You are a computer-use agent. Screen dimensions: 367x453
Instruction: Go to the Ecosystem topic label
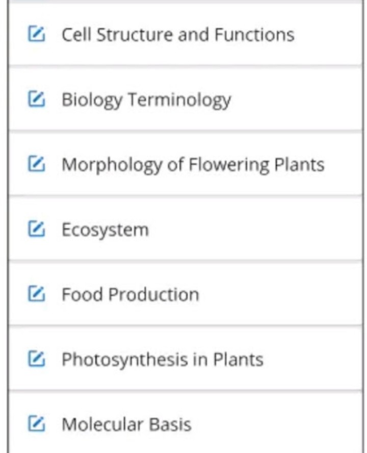[105, 230]
